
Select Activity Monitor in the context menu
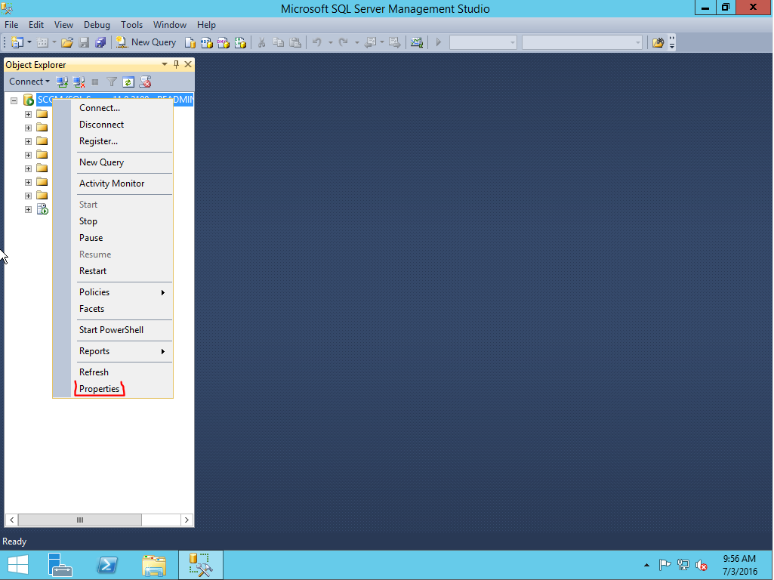[112, 184]
